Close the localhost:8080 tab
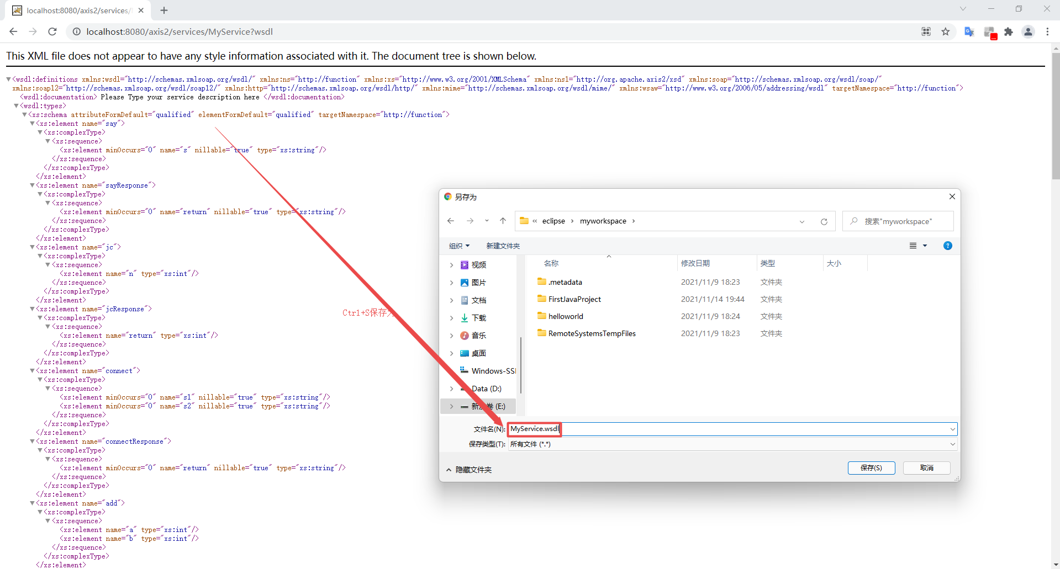The width and height of the screenshot is (1060, 569). click(141, 10)
